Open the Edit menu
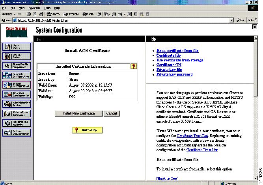 click(x=13, y=8)
